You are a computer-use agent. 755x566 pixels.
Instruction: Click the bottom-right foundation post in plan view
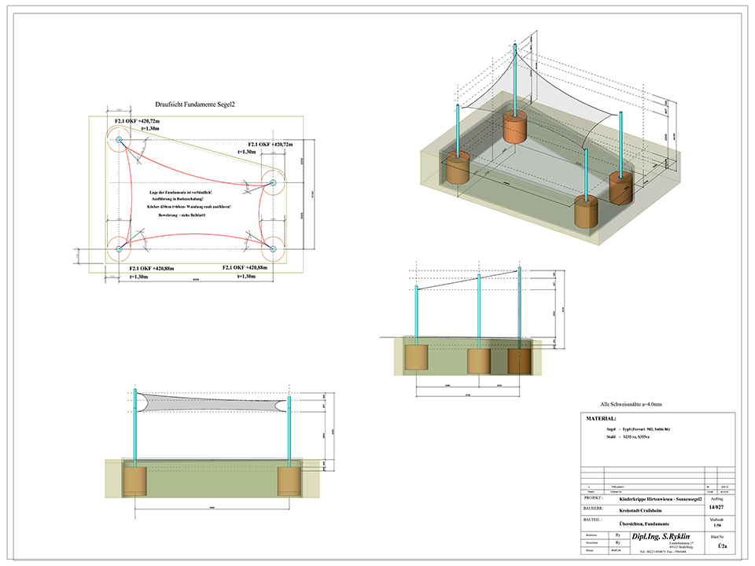click(274, 249)
